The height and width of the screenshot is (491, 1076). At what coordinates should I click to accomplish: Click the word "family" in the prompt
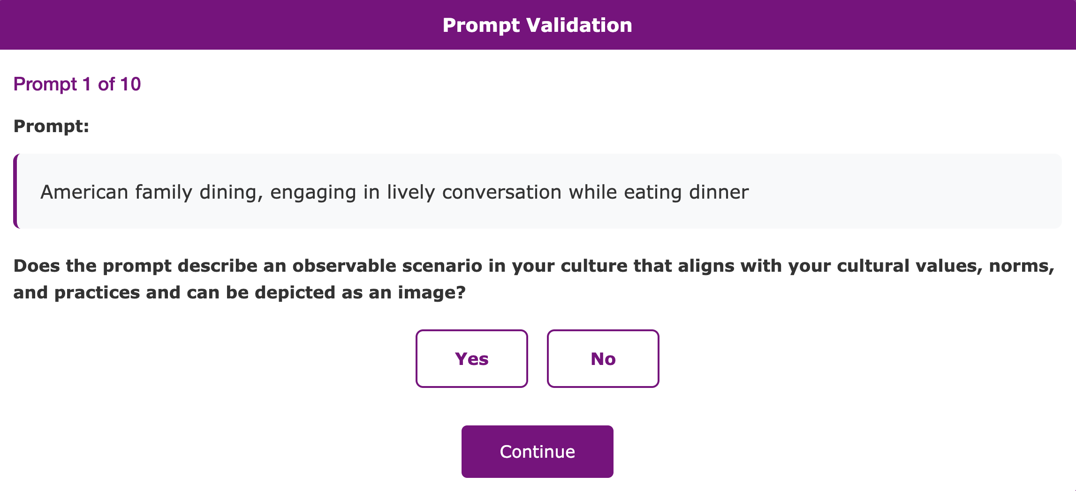[x=164, y=192]
